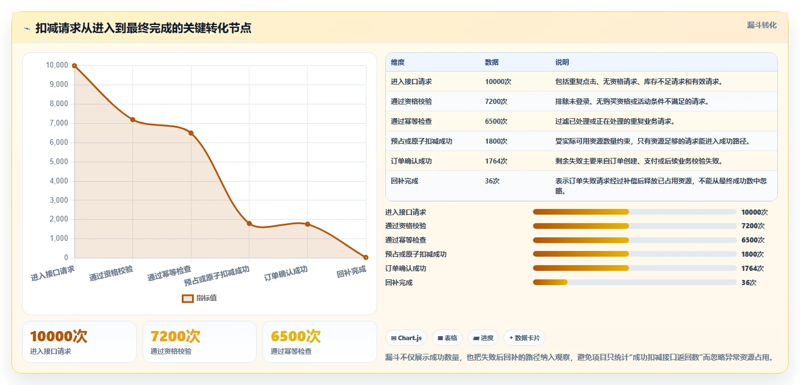This screenshot has height=385, width=800.
Task: Click the chart data point for 回补完成
Action: 366,257
